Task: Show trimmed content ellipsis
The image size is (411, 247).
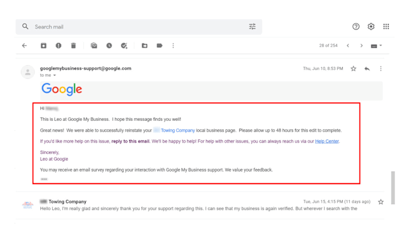Action: 44,179
